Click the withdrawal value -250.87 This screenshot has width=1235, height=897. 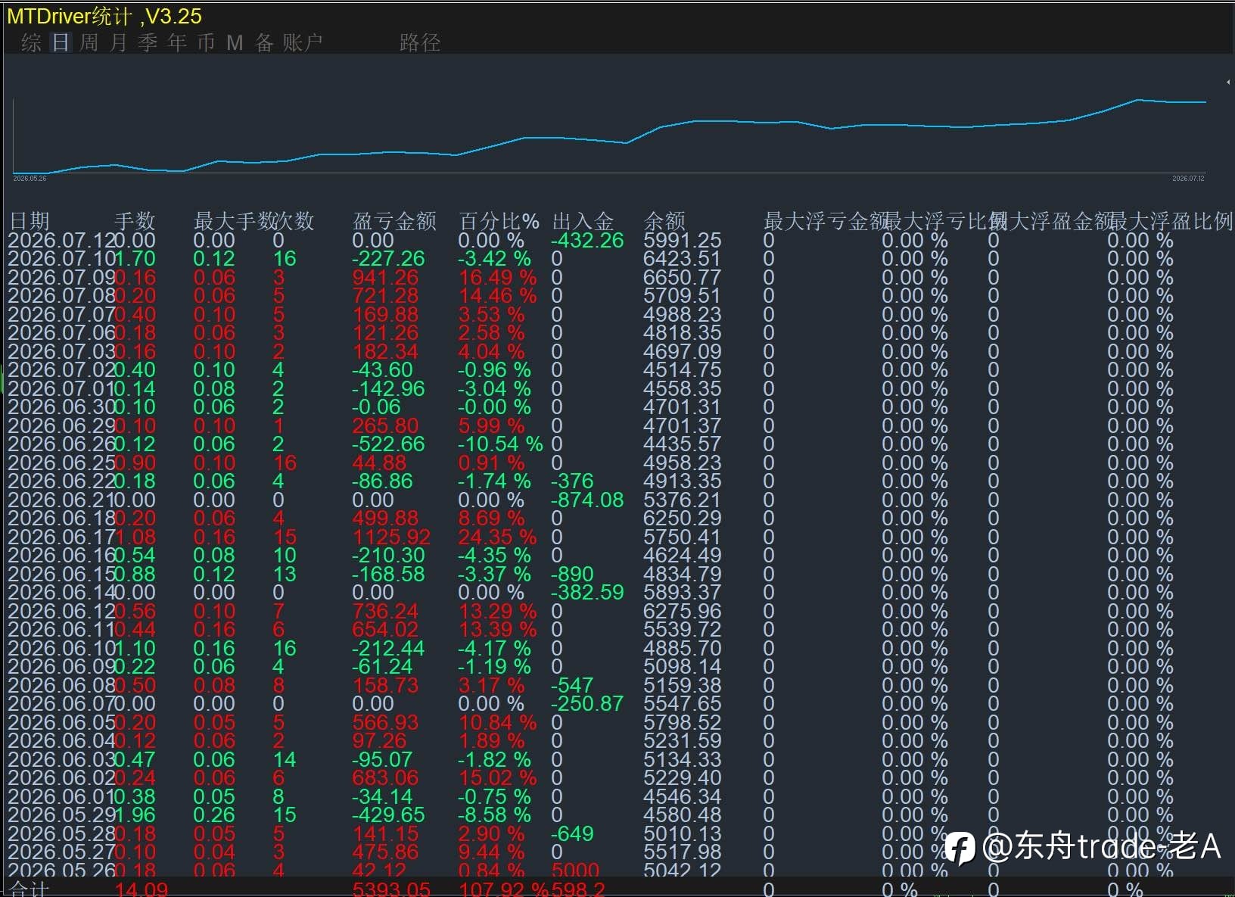click(587, 703)
